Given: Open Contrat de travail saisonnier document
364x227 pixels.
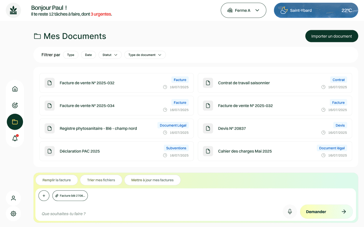Looking at the screenshot, I should coord(275,83).
